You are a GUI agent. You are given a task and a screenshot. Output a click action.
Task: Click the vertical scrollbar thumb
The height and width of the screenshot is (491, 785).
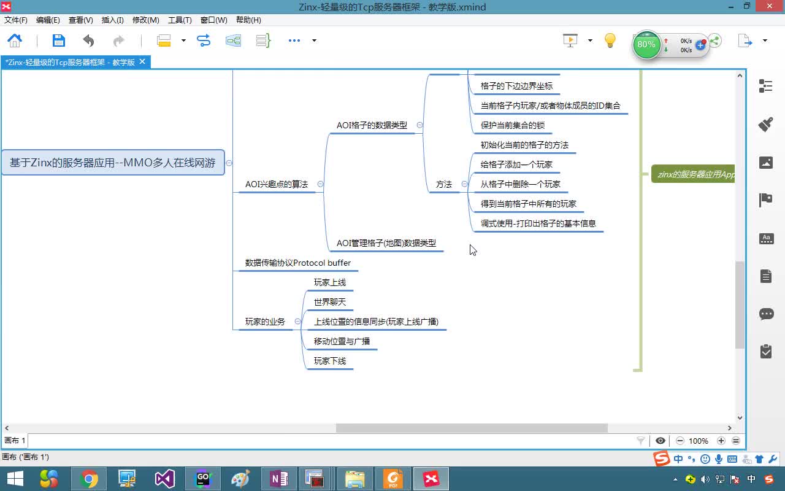[x=740, y=304]
